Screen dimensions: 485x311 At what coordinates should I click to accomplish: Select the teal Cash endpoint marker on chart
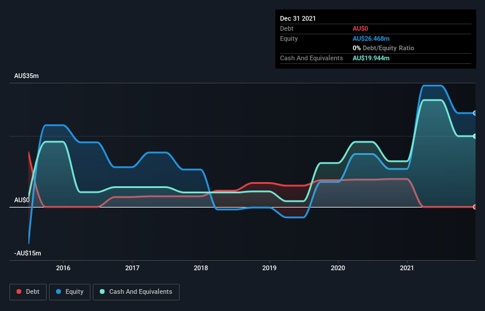point(475,136)
